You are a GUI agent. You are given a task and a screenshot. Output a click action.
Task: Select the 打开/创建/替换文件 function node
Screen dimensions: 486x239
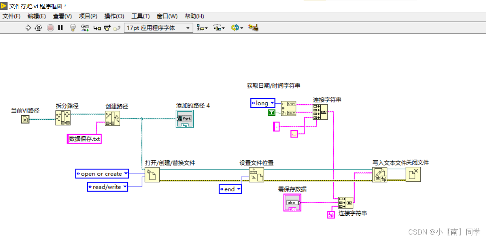[152, 175]
